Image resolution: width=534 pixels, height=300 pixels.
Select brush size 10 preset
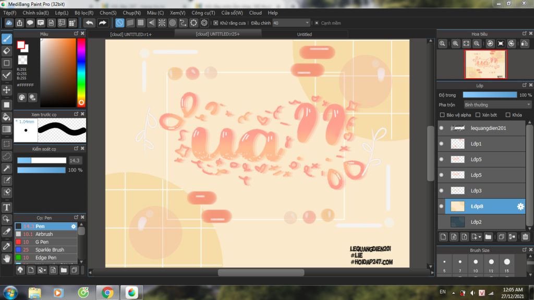pyautogui.click(x=476, y=265)
